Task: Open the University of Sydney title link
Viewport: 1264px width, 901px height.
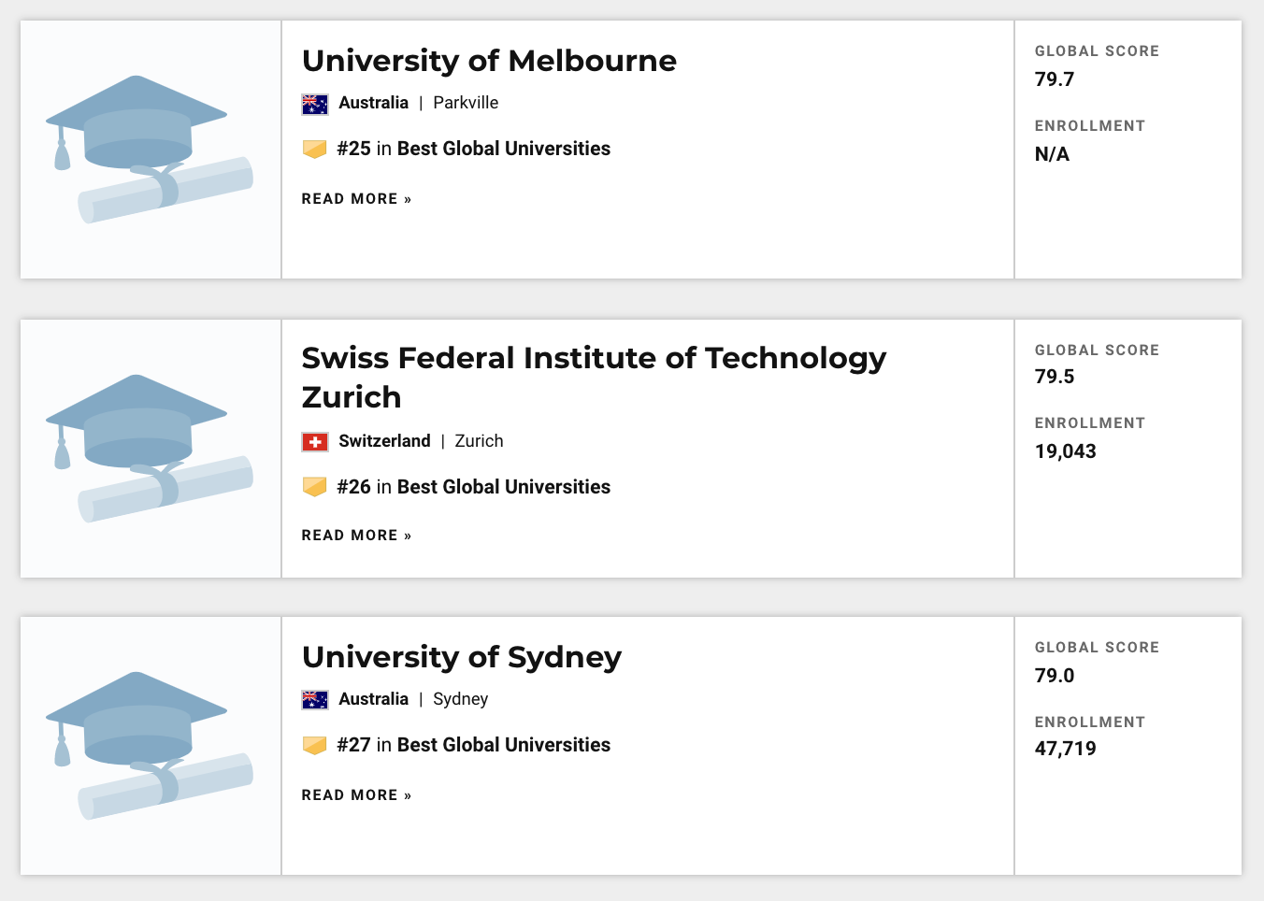Action: [x=462, y=657]
